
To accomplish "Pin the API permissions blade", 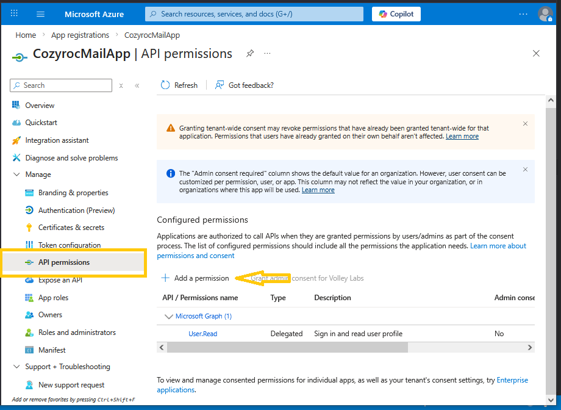I will (250, 54).
